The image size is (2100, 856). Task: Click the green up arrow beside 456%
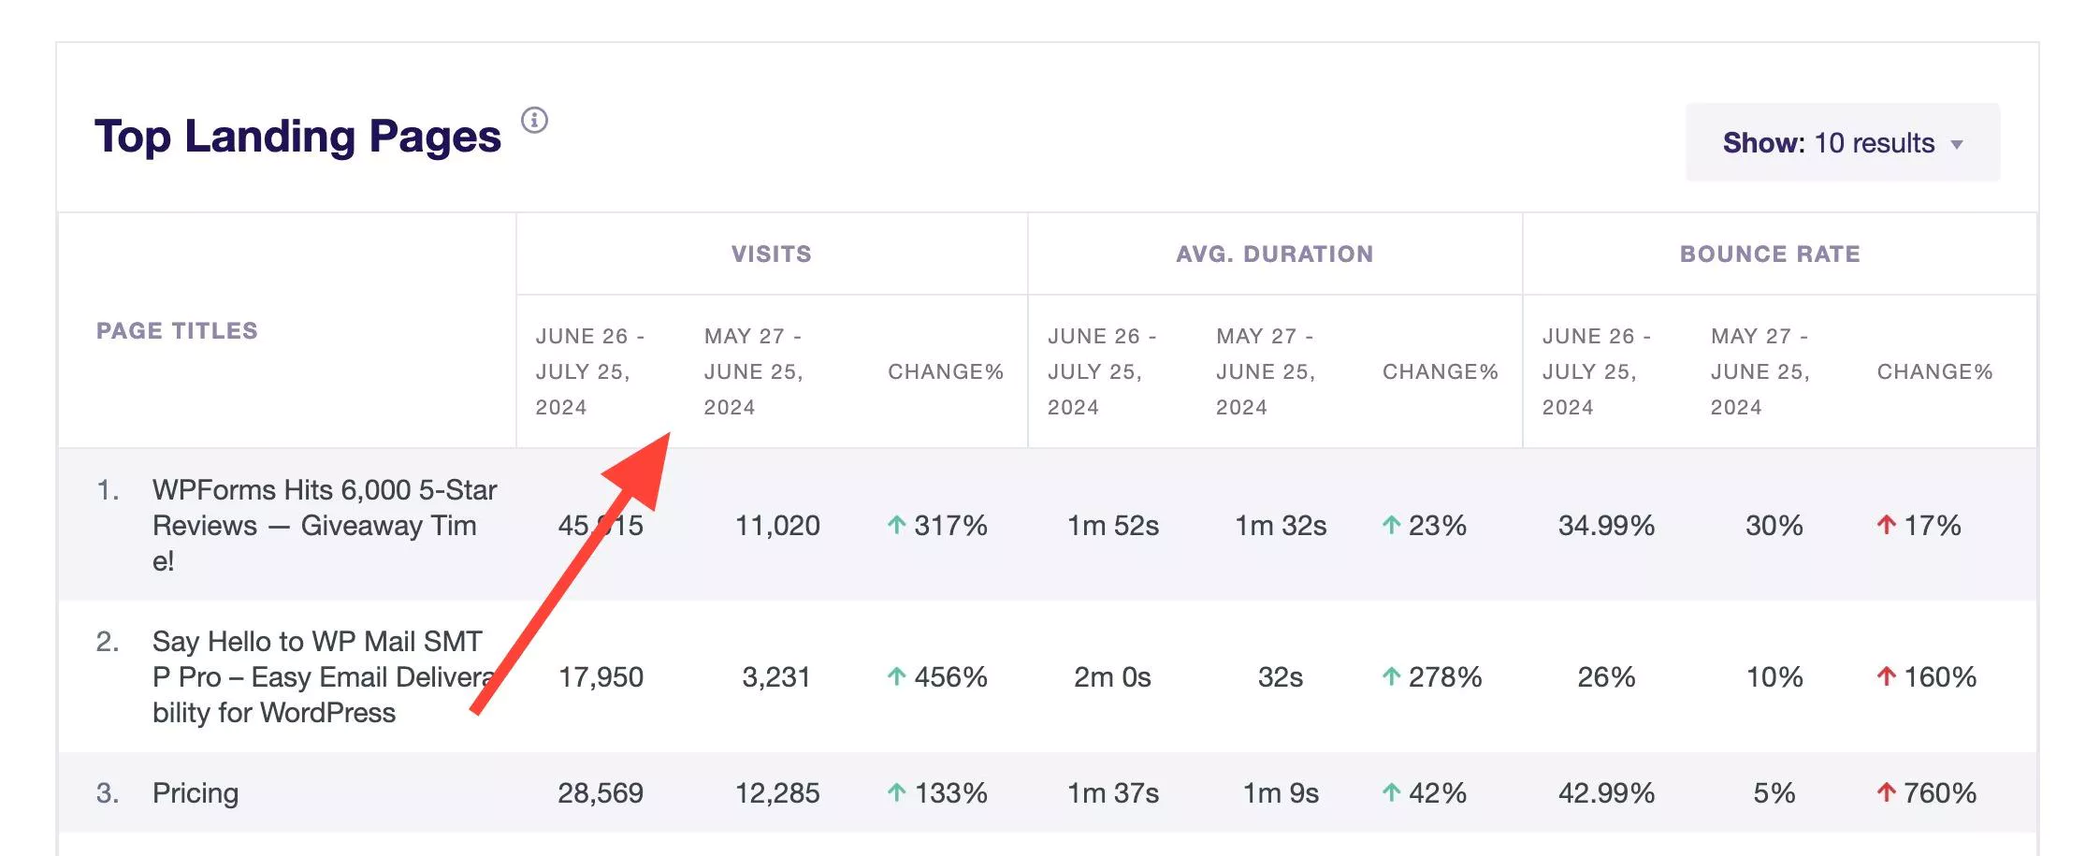coord(896,676)
